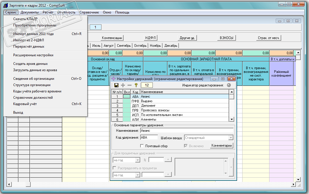Viewport: 309px width, 194px height.
Task: Click the Зарплата и кадры app icon in title bar
Action: [x=5, y=5]
